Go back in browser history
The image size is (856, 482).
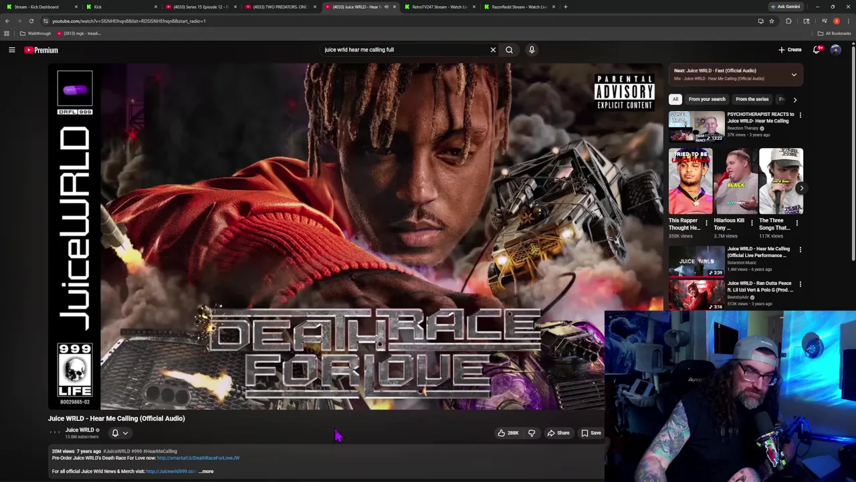7,21
